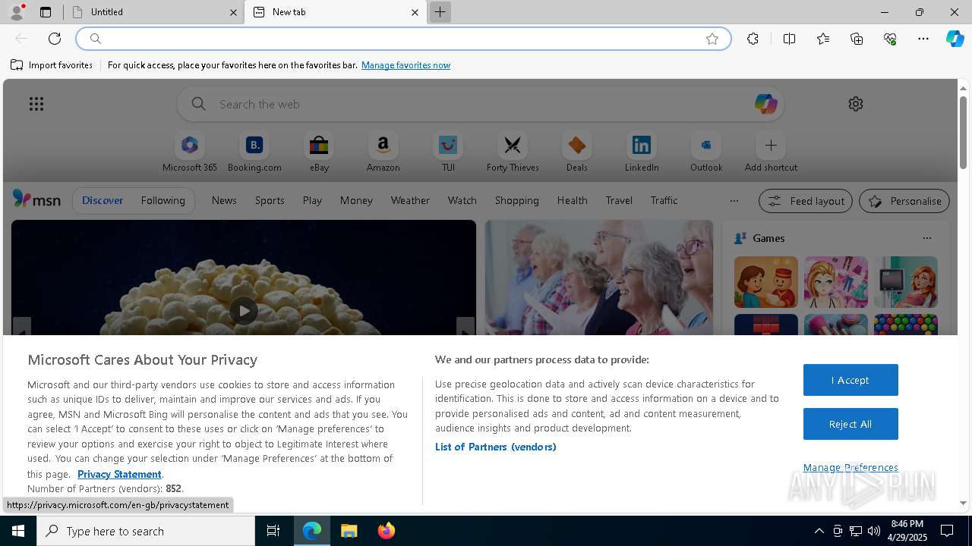Open Split screen icon

(x=789, y=39)
